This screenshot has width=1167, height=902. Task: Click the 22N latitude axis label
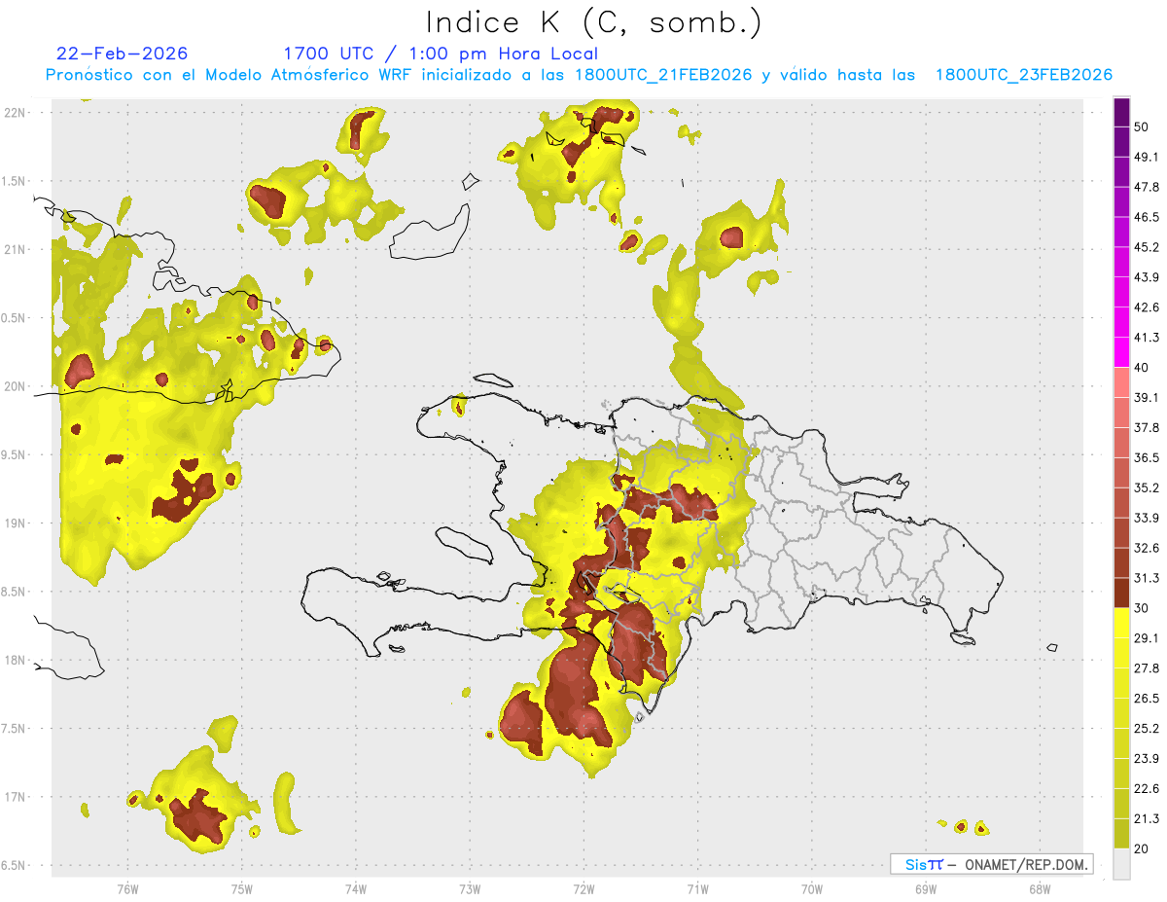pyautogui.click(x=16, y=113)
